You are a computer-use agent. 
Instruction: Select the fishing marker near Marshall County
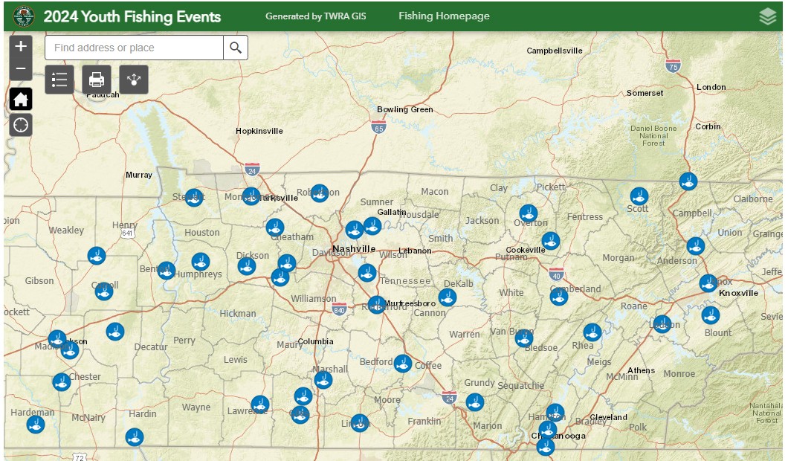323,379
